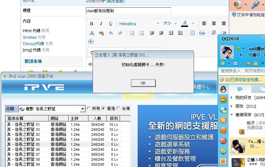Open the Discuz!代碼 link
Image resolution: width=265 pixels, height=167 pixels.
click(33, 43)
